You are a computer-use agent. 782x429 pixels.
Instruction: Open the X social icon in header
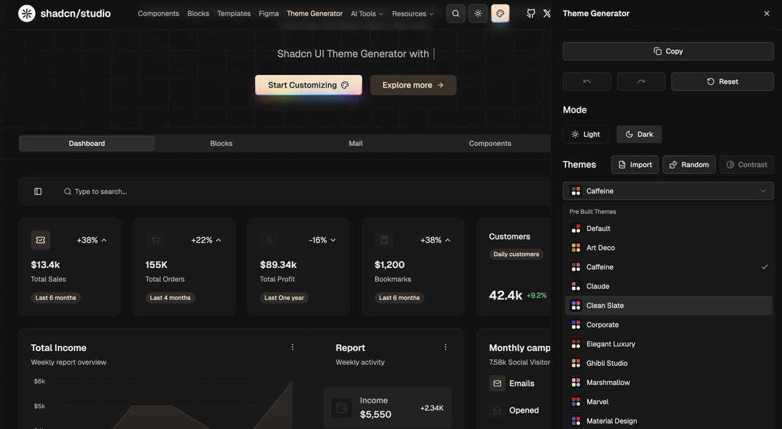click(547, 13)
